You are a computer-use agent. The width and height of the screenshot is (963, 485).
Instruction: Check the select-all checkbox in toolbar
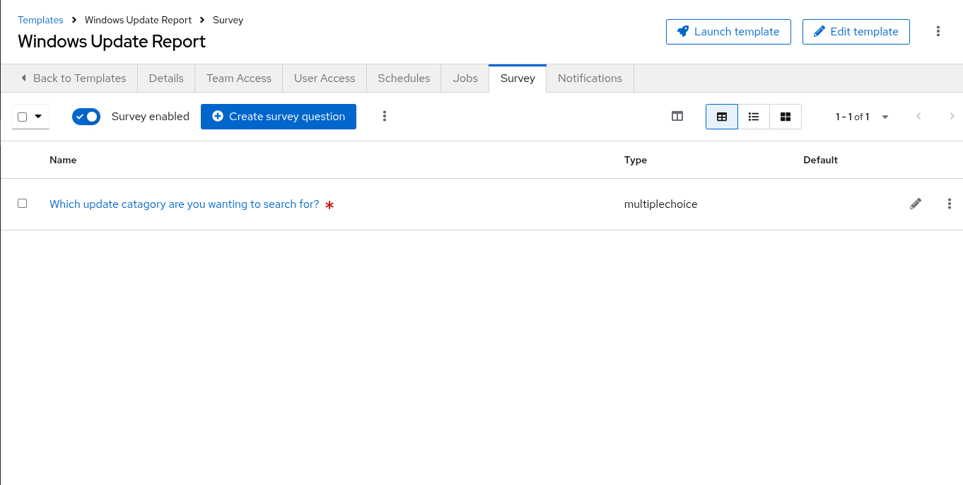pos(22,117)
